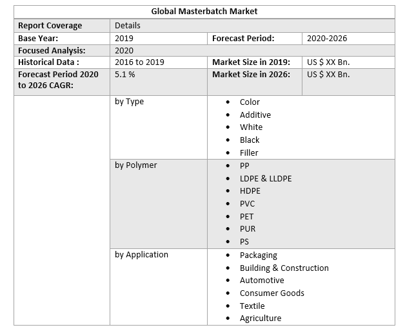Click the Global Masterbatch Market title
The image size is (405, 332).
(204, 12)
